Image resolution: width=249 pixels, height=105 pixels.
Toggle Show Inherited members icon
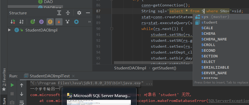click(x=33, y=22)
